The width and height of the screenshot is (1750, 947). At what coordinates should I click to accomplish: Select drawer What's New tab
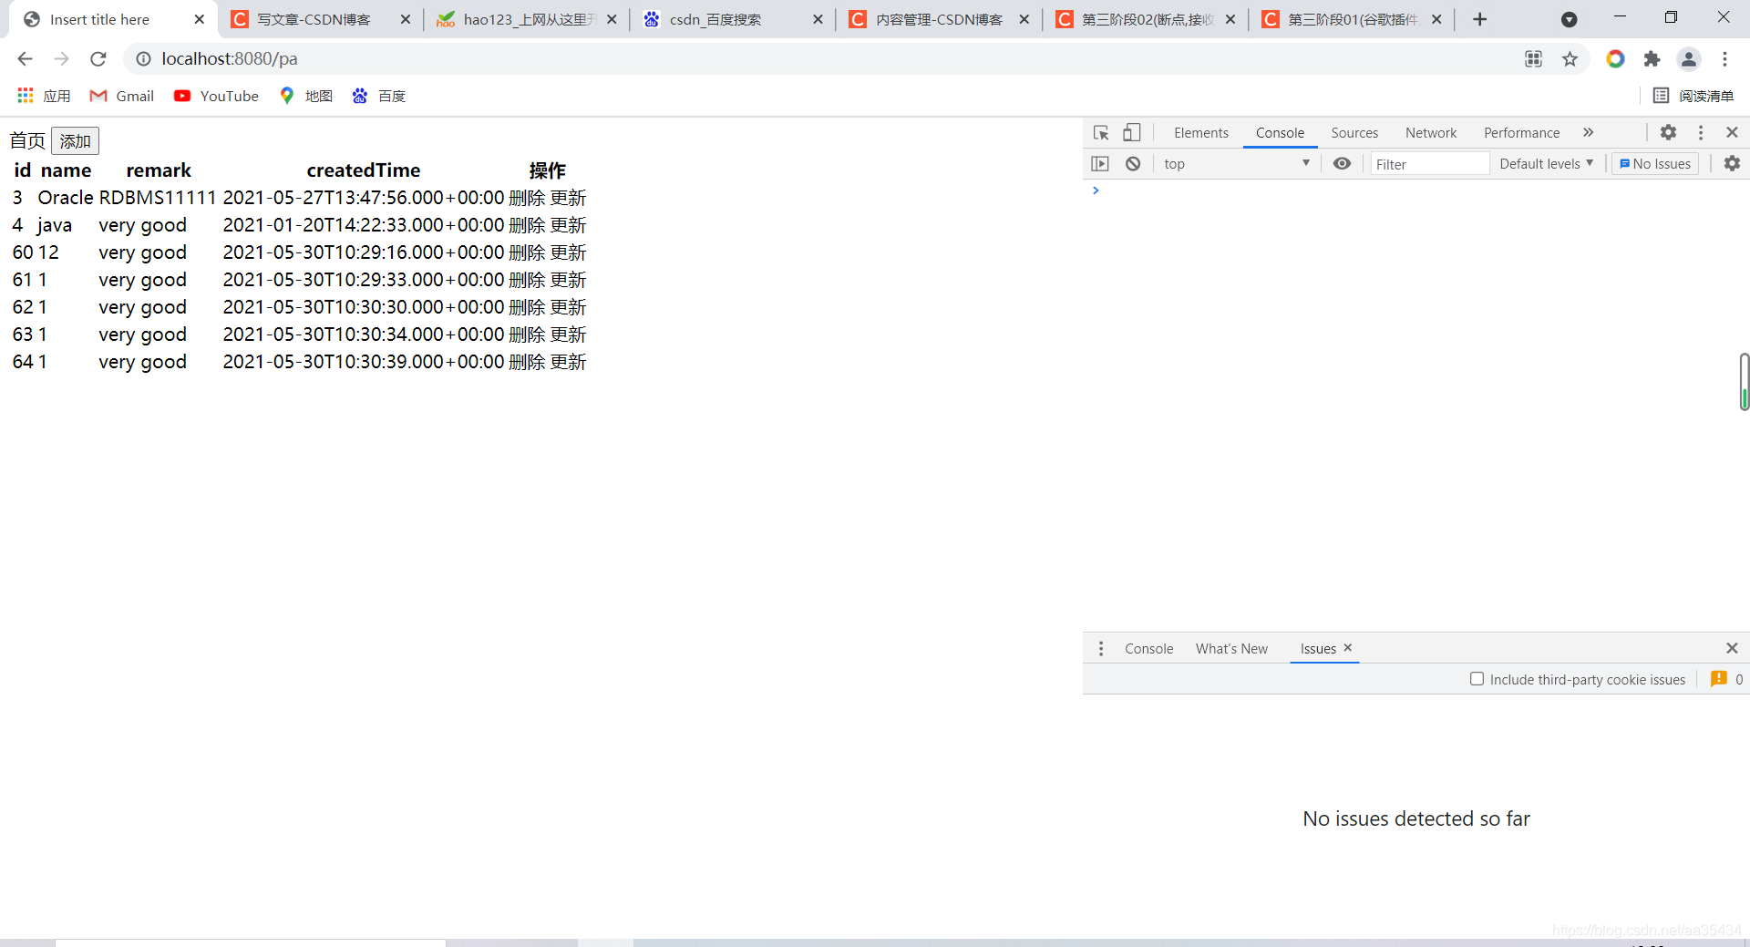click(1231, 649)
